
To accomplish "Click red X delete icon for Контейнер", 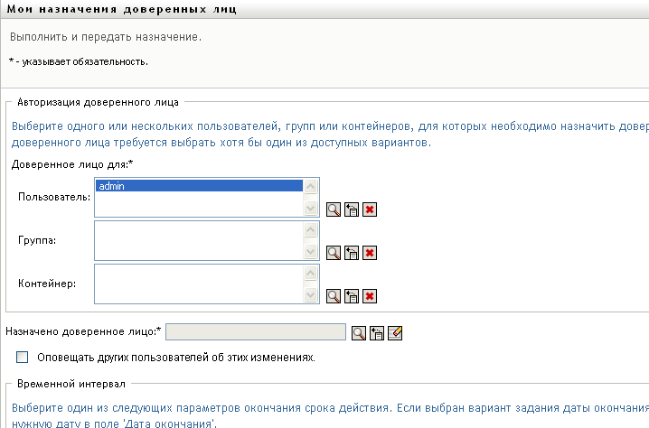I will (x=369, y=295).
